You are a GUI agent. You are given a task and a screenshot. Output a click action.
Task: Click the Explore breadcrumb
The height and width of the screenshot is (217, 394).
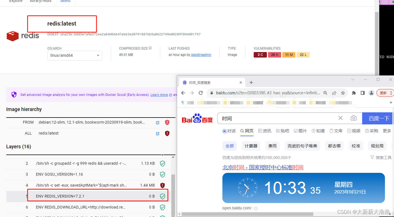16,1
